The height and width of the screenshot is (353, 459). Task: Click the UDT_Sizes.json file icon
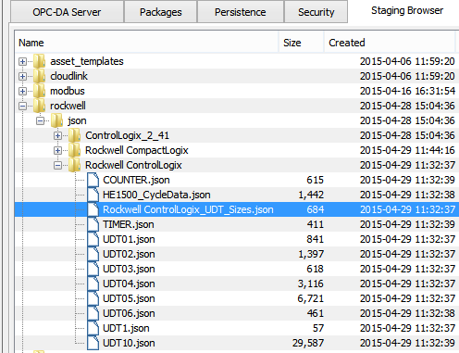click(93, 209)
